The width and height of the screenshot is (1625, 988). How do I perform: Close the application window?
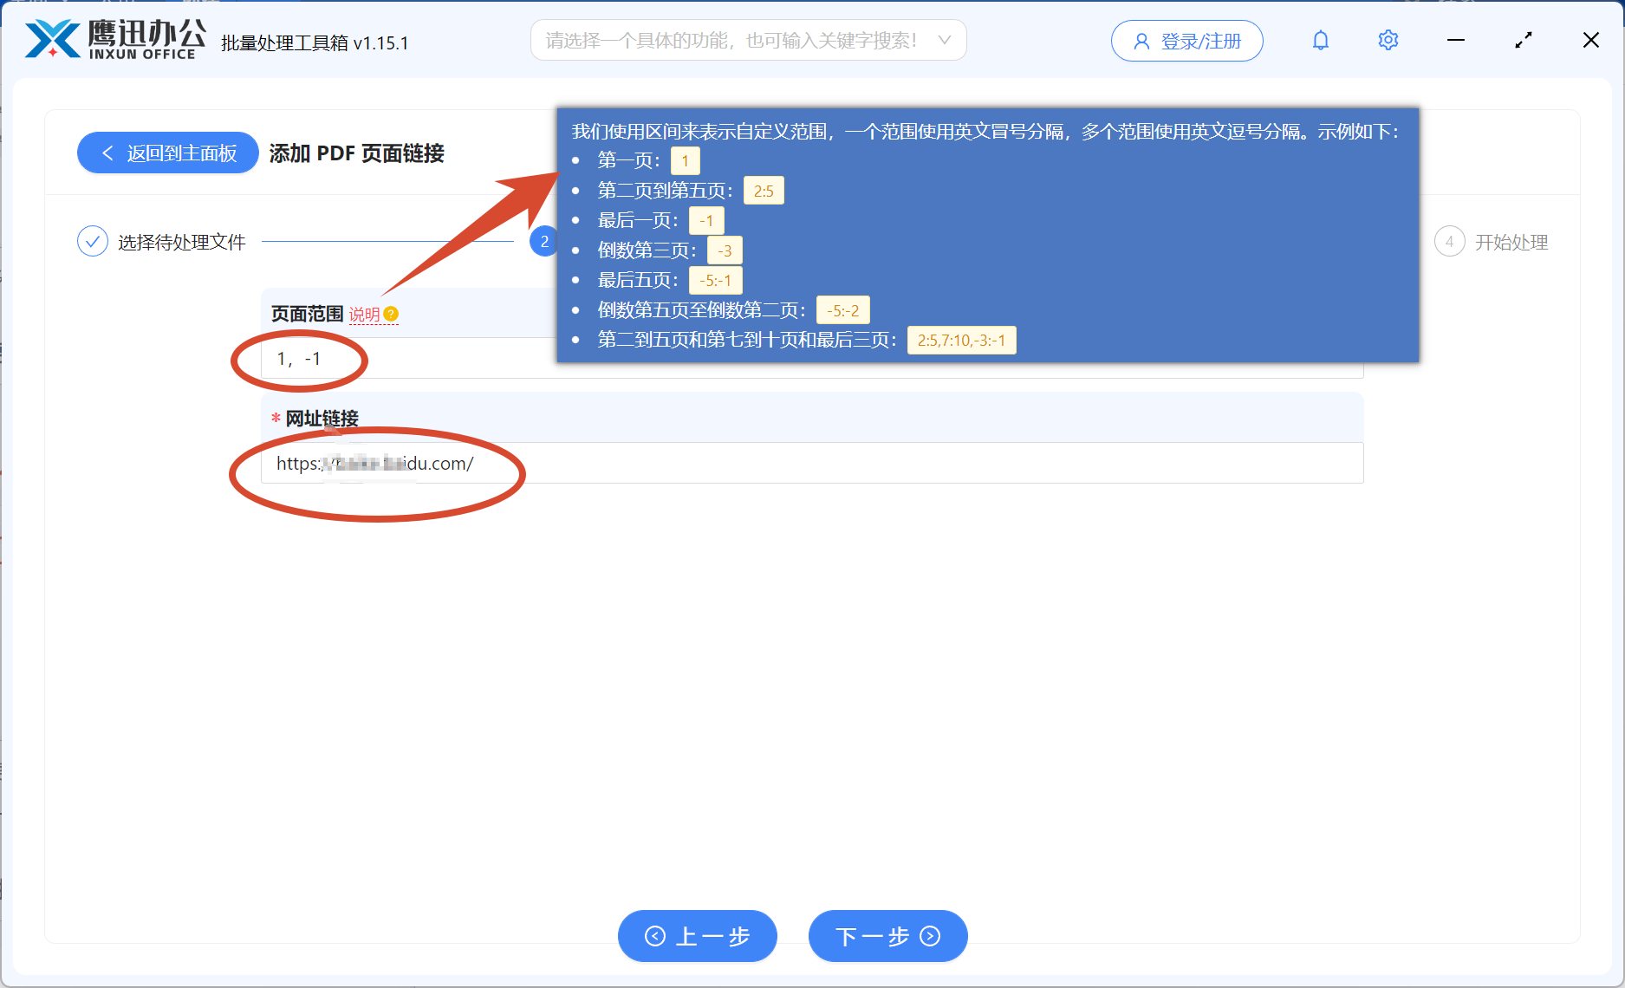pos(1591,41)
